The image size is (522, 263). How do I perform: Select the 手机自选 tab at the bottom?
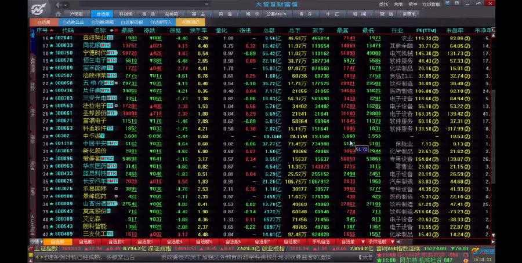(321, 242)
